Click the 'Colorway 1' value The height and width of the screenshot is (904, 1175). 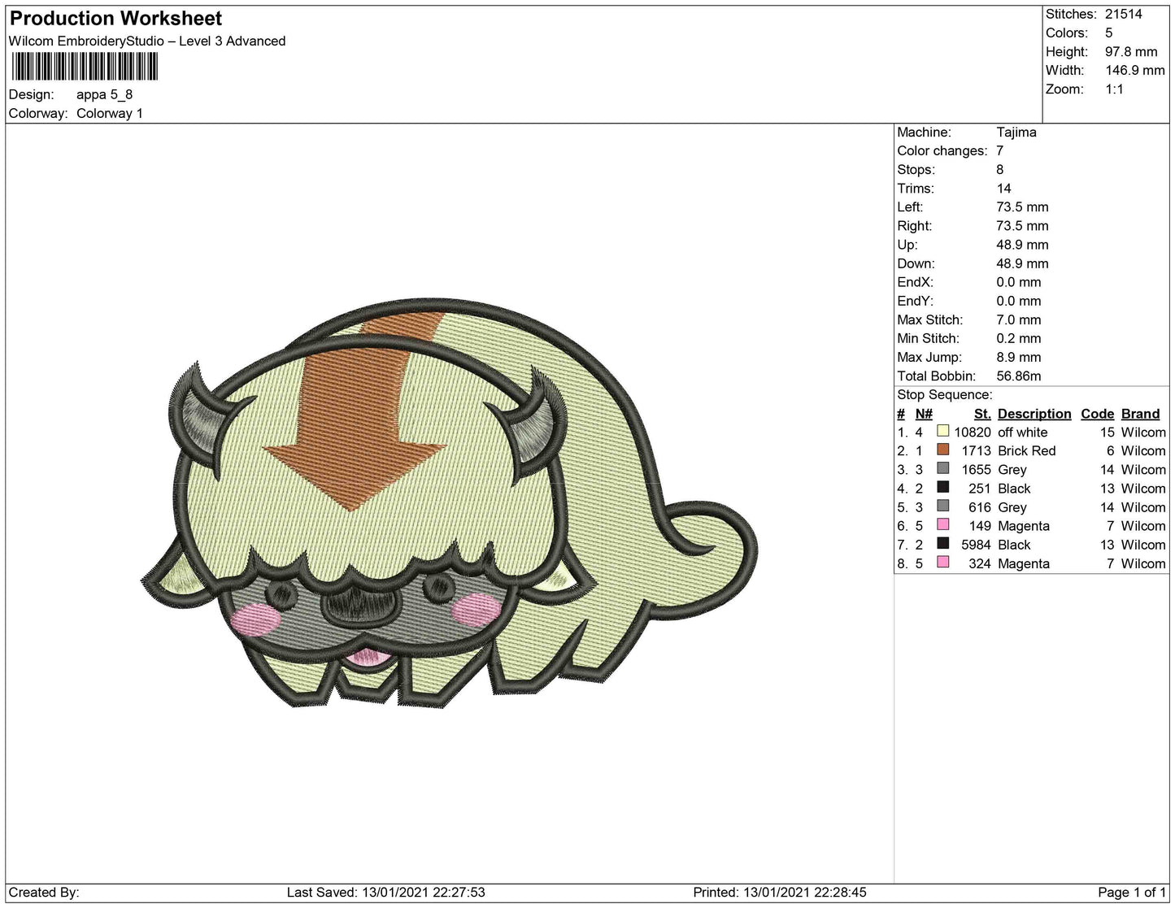coord(110,114)
